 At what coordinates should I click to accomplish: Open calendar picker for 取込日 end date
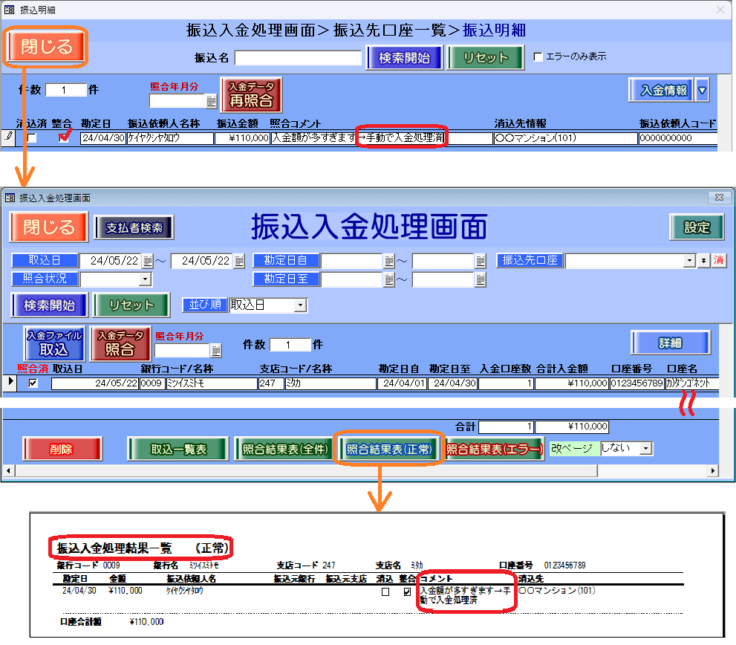pyautogui.click(x=238, y=261)
